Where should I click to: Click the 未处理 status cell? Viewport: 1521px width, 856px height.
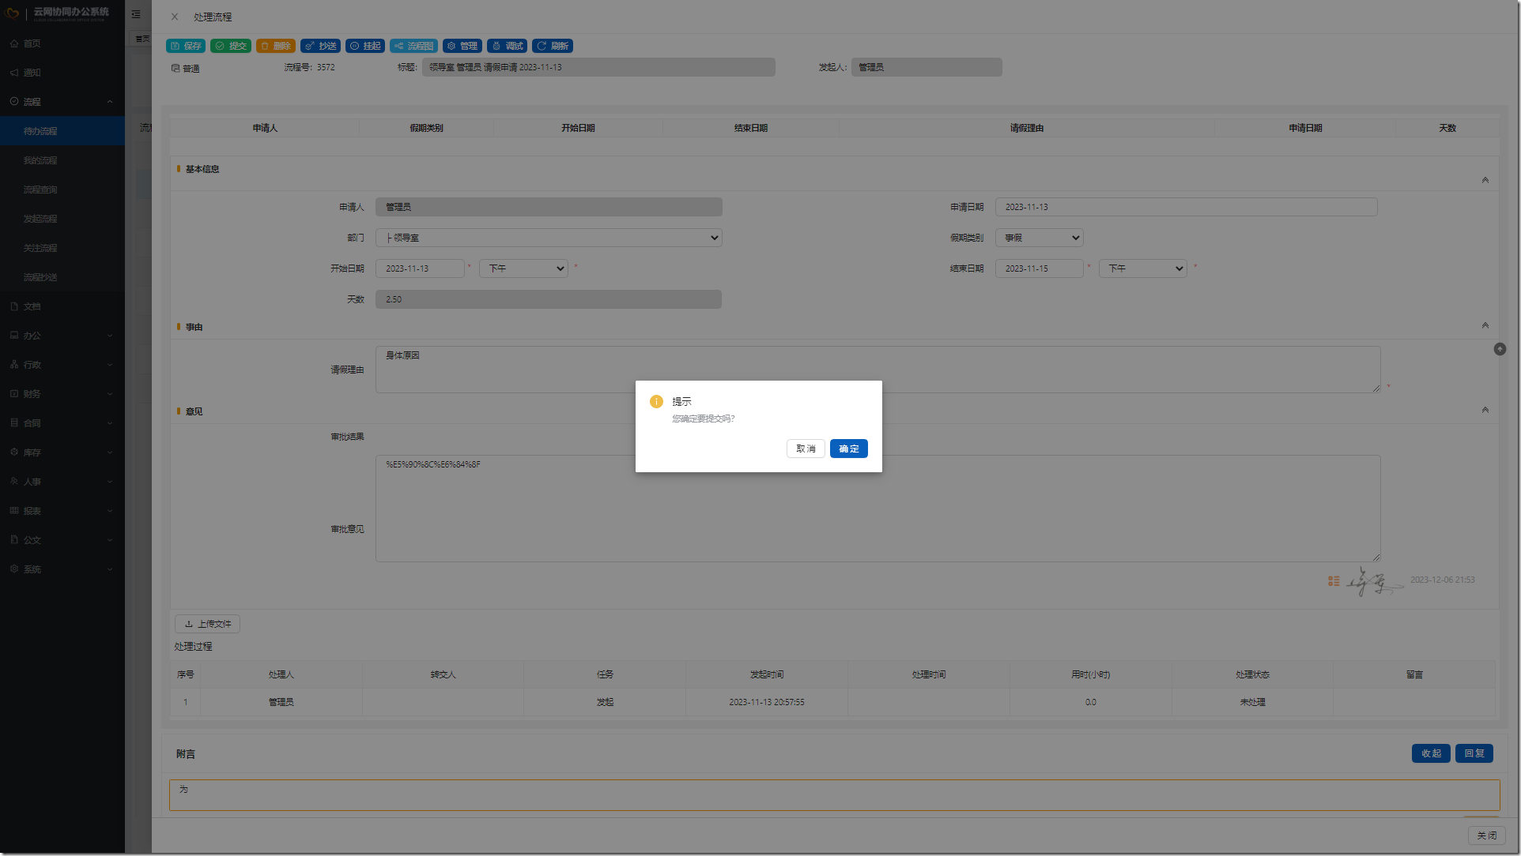coord(1252,702)
